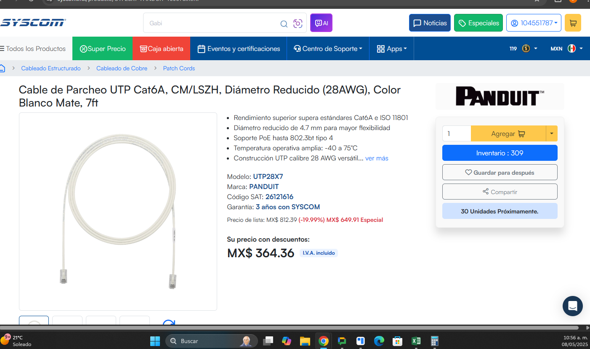Open the chat support bubble
Image resolution: width=590 pixels, height=349 pixels.
click(573, 306)
